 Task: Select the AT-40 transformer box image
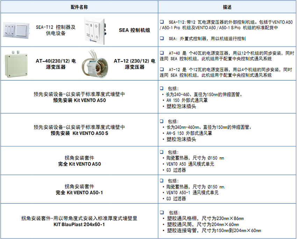click(x=17, y=63)
